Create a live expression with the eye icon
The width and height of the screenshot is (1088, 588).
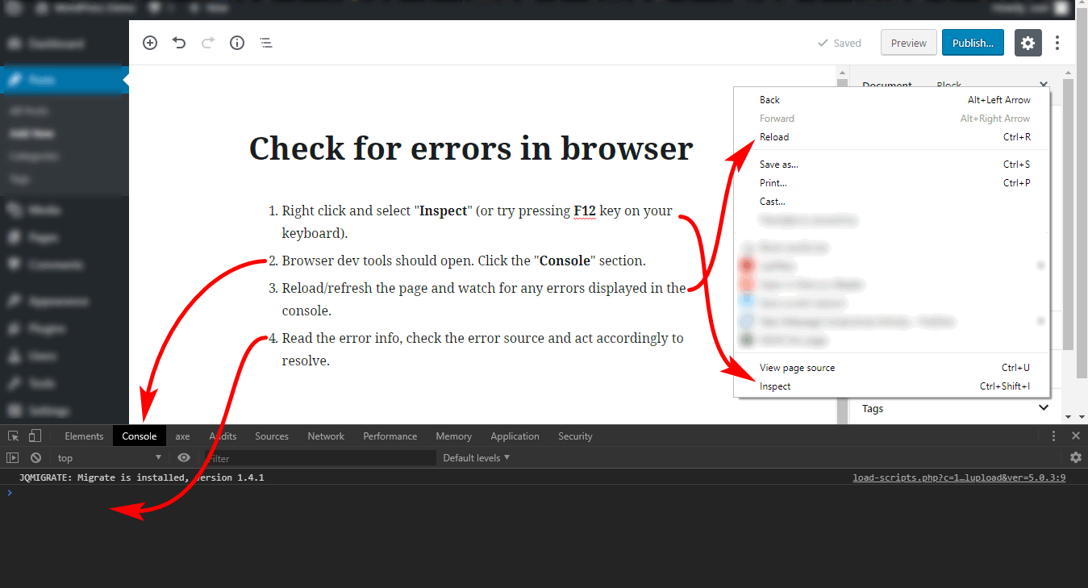[x=184, y=457]
